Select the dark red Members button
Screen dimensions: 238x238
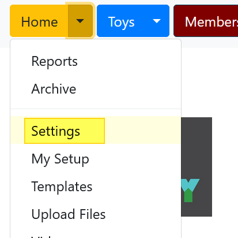(x=206, y=21)
